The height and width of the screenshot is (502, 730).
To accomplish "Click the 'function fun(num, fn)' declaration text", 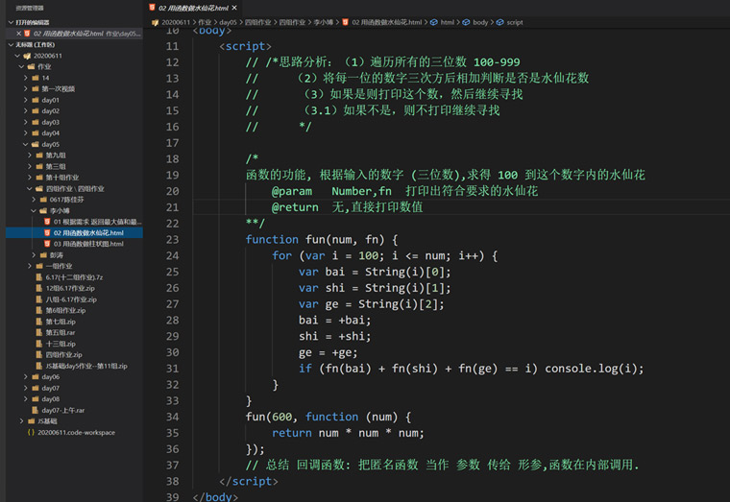I will coord(315,240).
